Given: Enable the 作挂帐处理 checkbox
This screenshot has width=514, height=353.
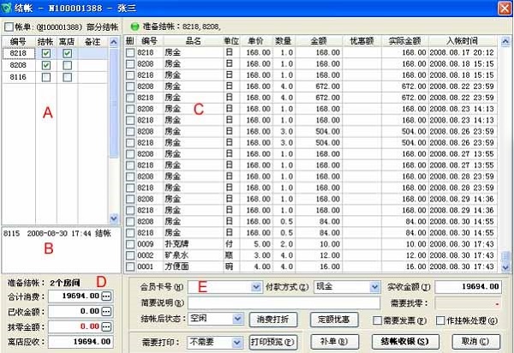Looking at the screenshot, I should 440,320.
